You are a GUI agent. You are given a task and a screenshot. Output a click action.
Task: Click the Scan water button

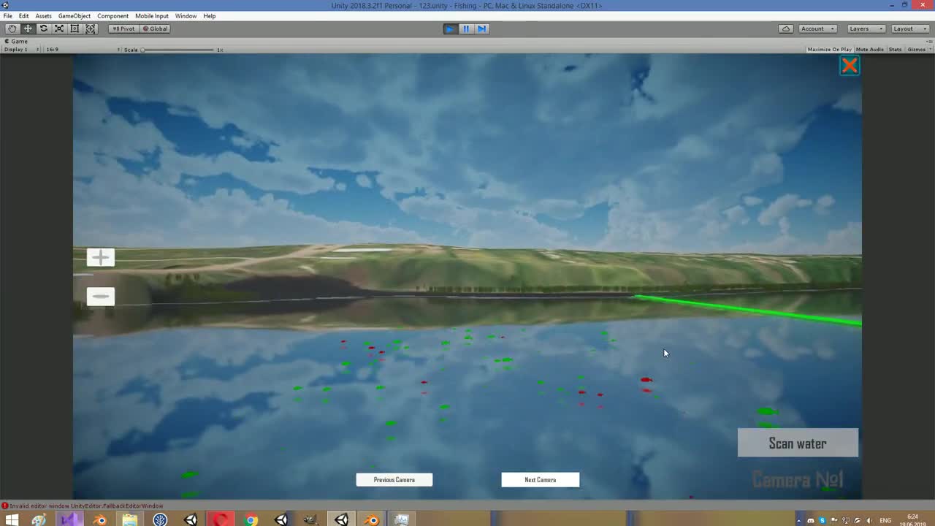(798, 443)
